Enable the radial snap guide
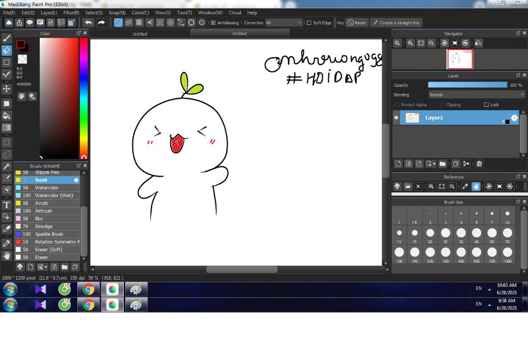 pyautogui.click(x=160, y=23)
